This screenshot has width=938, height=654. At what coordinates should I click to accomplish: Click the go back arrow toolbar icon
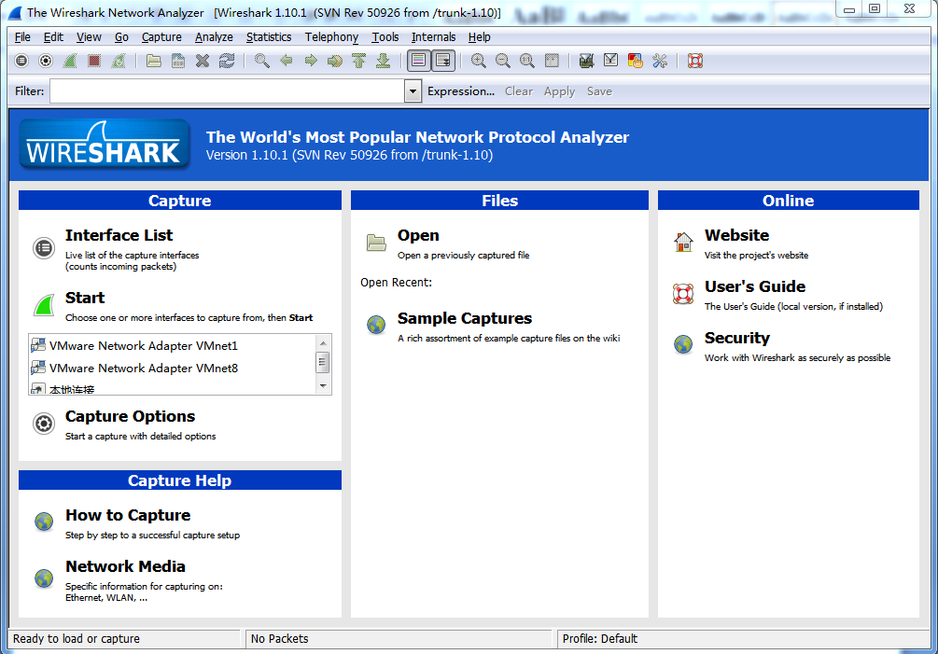287,61
